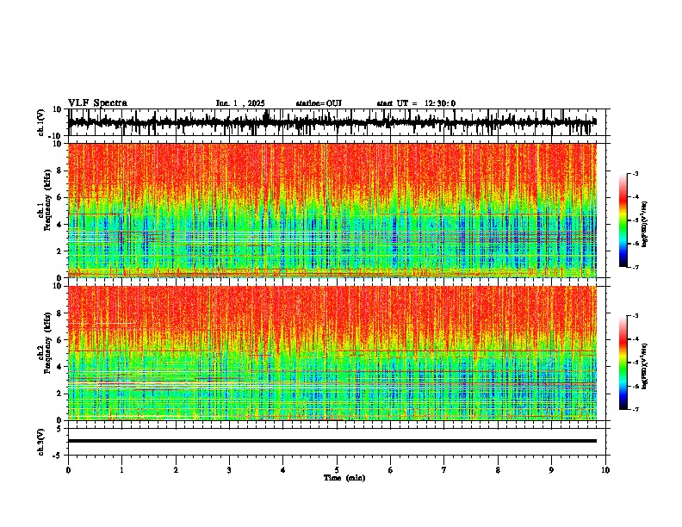Click the 'ch.3(V)' axis label
The image size is (682, 527).
41,442
